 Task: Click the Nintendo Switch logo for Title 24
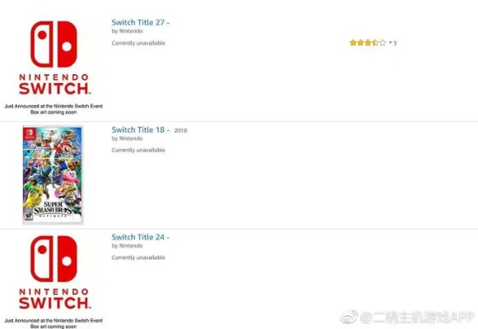pos(53,272)
